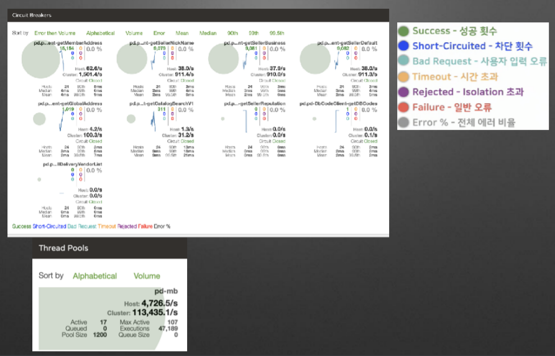This screenshot has width=555, height=356.
Task: Sort circuit breakers by Volume
Action: click(x=134, y=33)
